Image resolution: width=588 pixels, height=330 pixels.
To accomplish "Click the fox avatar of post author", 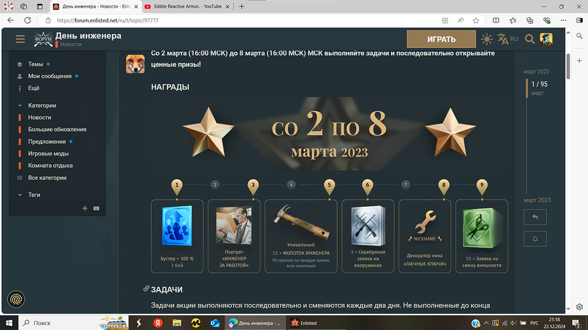I will pos(135,63).
